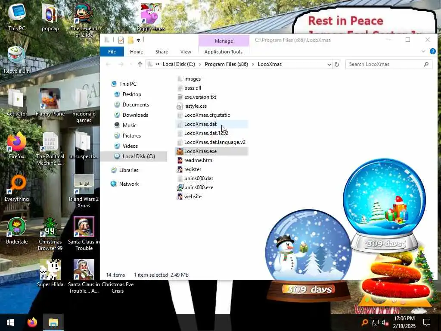
Task: Click the snowman snow globe widget
Action: click(x=308, y=255)
